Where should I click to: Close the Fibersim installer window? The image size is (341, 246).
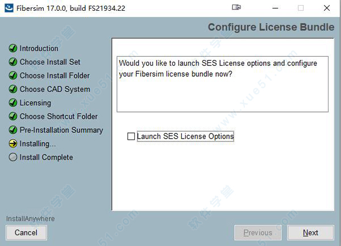click(x=327, y=8)
